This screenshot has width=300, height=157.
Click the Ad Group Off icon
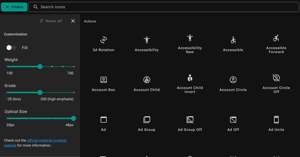pos(190,120)
